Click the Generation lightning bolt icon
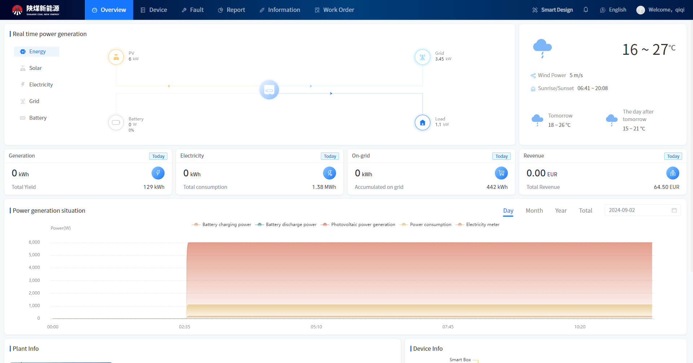Image resolution: width=693 pixels, height=363 pixels. pyautogui.click(x=158, y=173)
